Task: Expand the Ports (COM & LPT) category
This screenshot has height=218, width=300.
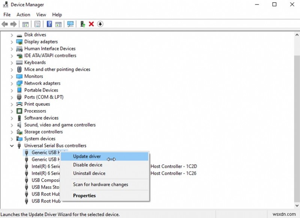Action: click(x=11, y=97)
